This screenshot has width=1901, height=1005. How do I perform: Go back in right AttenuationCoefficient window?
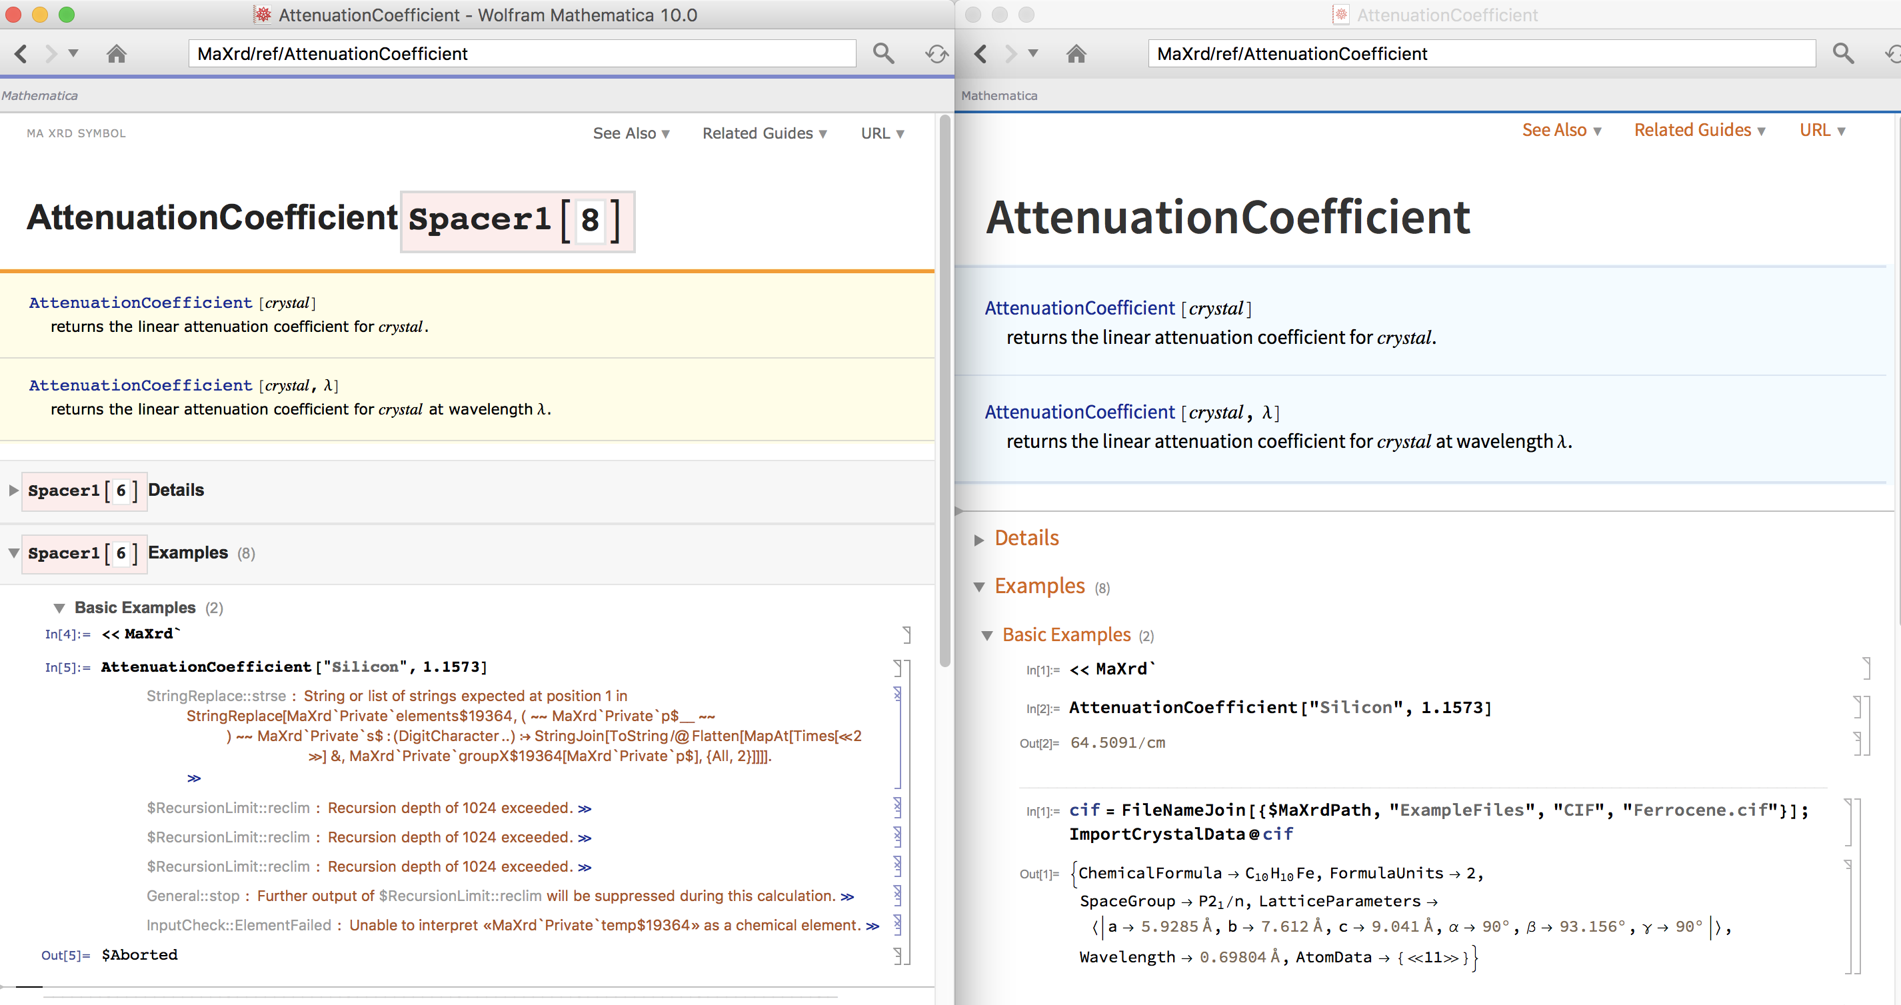point(980,54)
